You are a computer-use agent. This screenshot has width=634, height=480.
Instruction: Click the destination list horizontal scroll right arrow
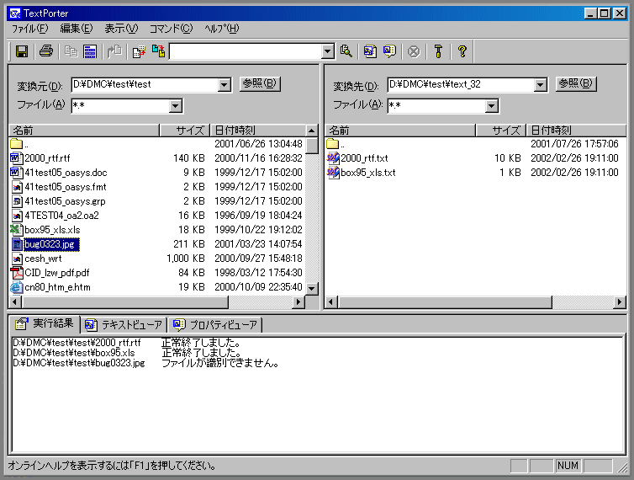click(x=620, y=301)
